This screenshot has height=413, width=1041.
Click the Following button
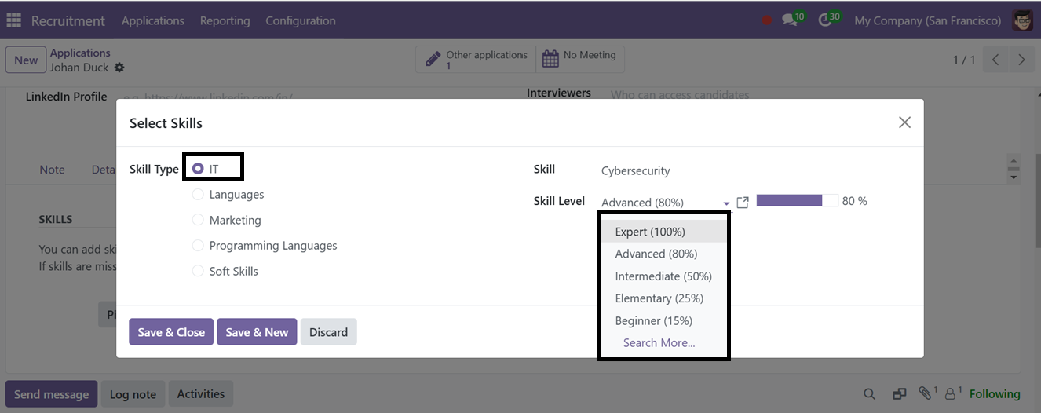click(x=995, y=394)
